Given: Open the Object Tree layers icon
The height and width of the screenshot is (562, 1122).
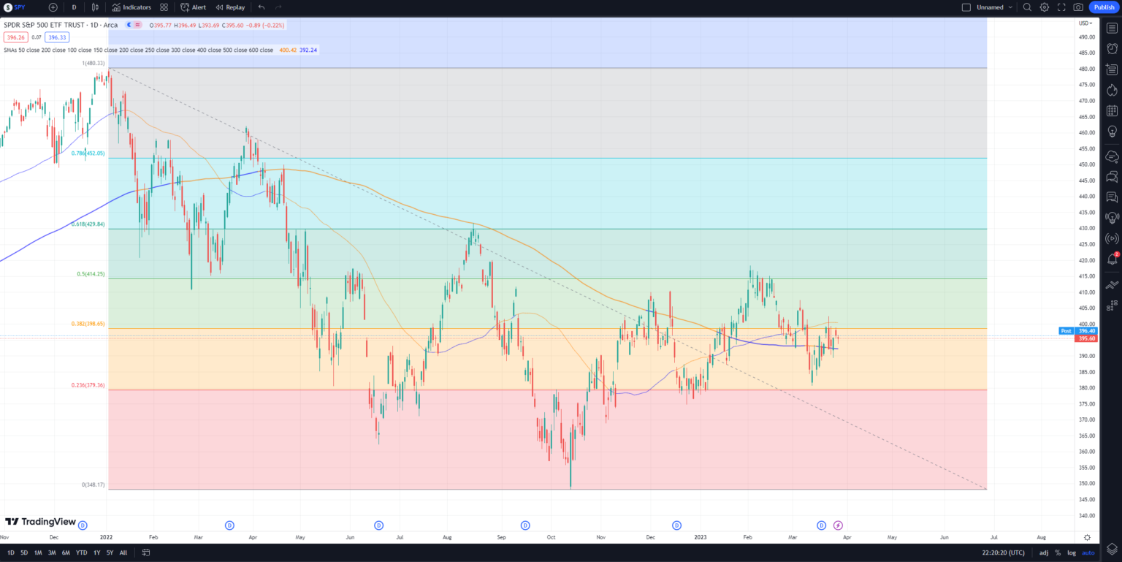Looking at the screenshot, I should click(x=1112, y=549).
